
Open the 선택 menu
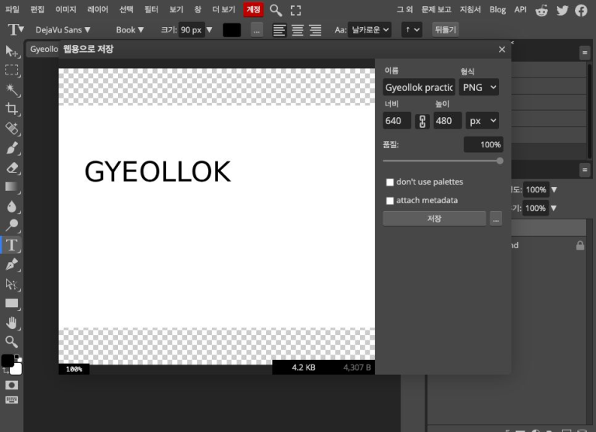tap(126, 9)
